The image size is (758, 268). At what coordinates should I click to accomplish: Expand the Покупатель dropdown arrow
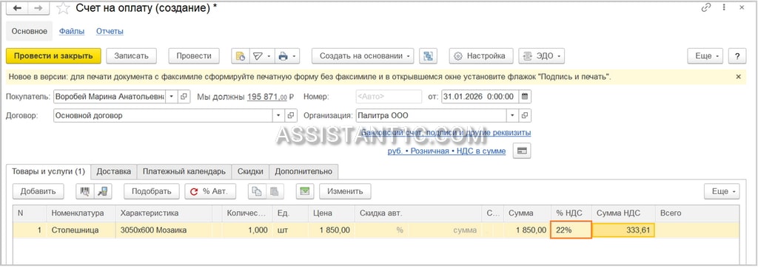(172, 97)
